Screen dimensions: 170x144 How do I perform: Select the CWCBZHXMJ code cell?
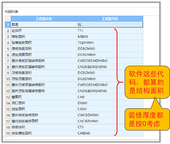point(110,115)
